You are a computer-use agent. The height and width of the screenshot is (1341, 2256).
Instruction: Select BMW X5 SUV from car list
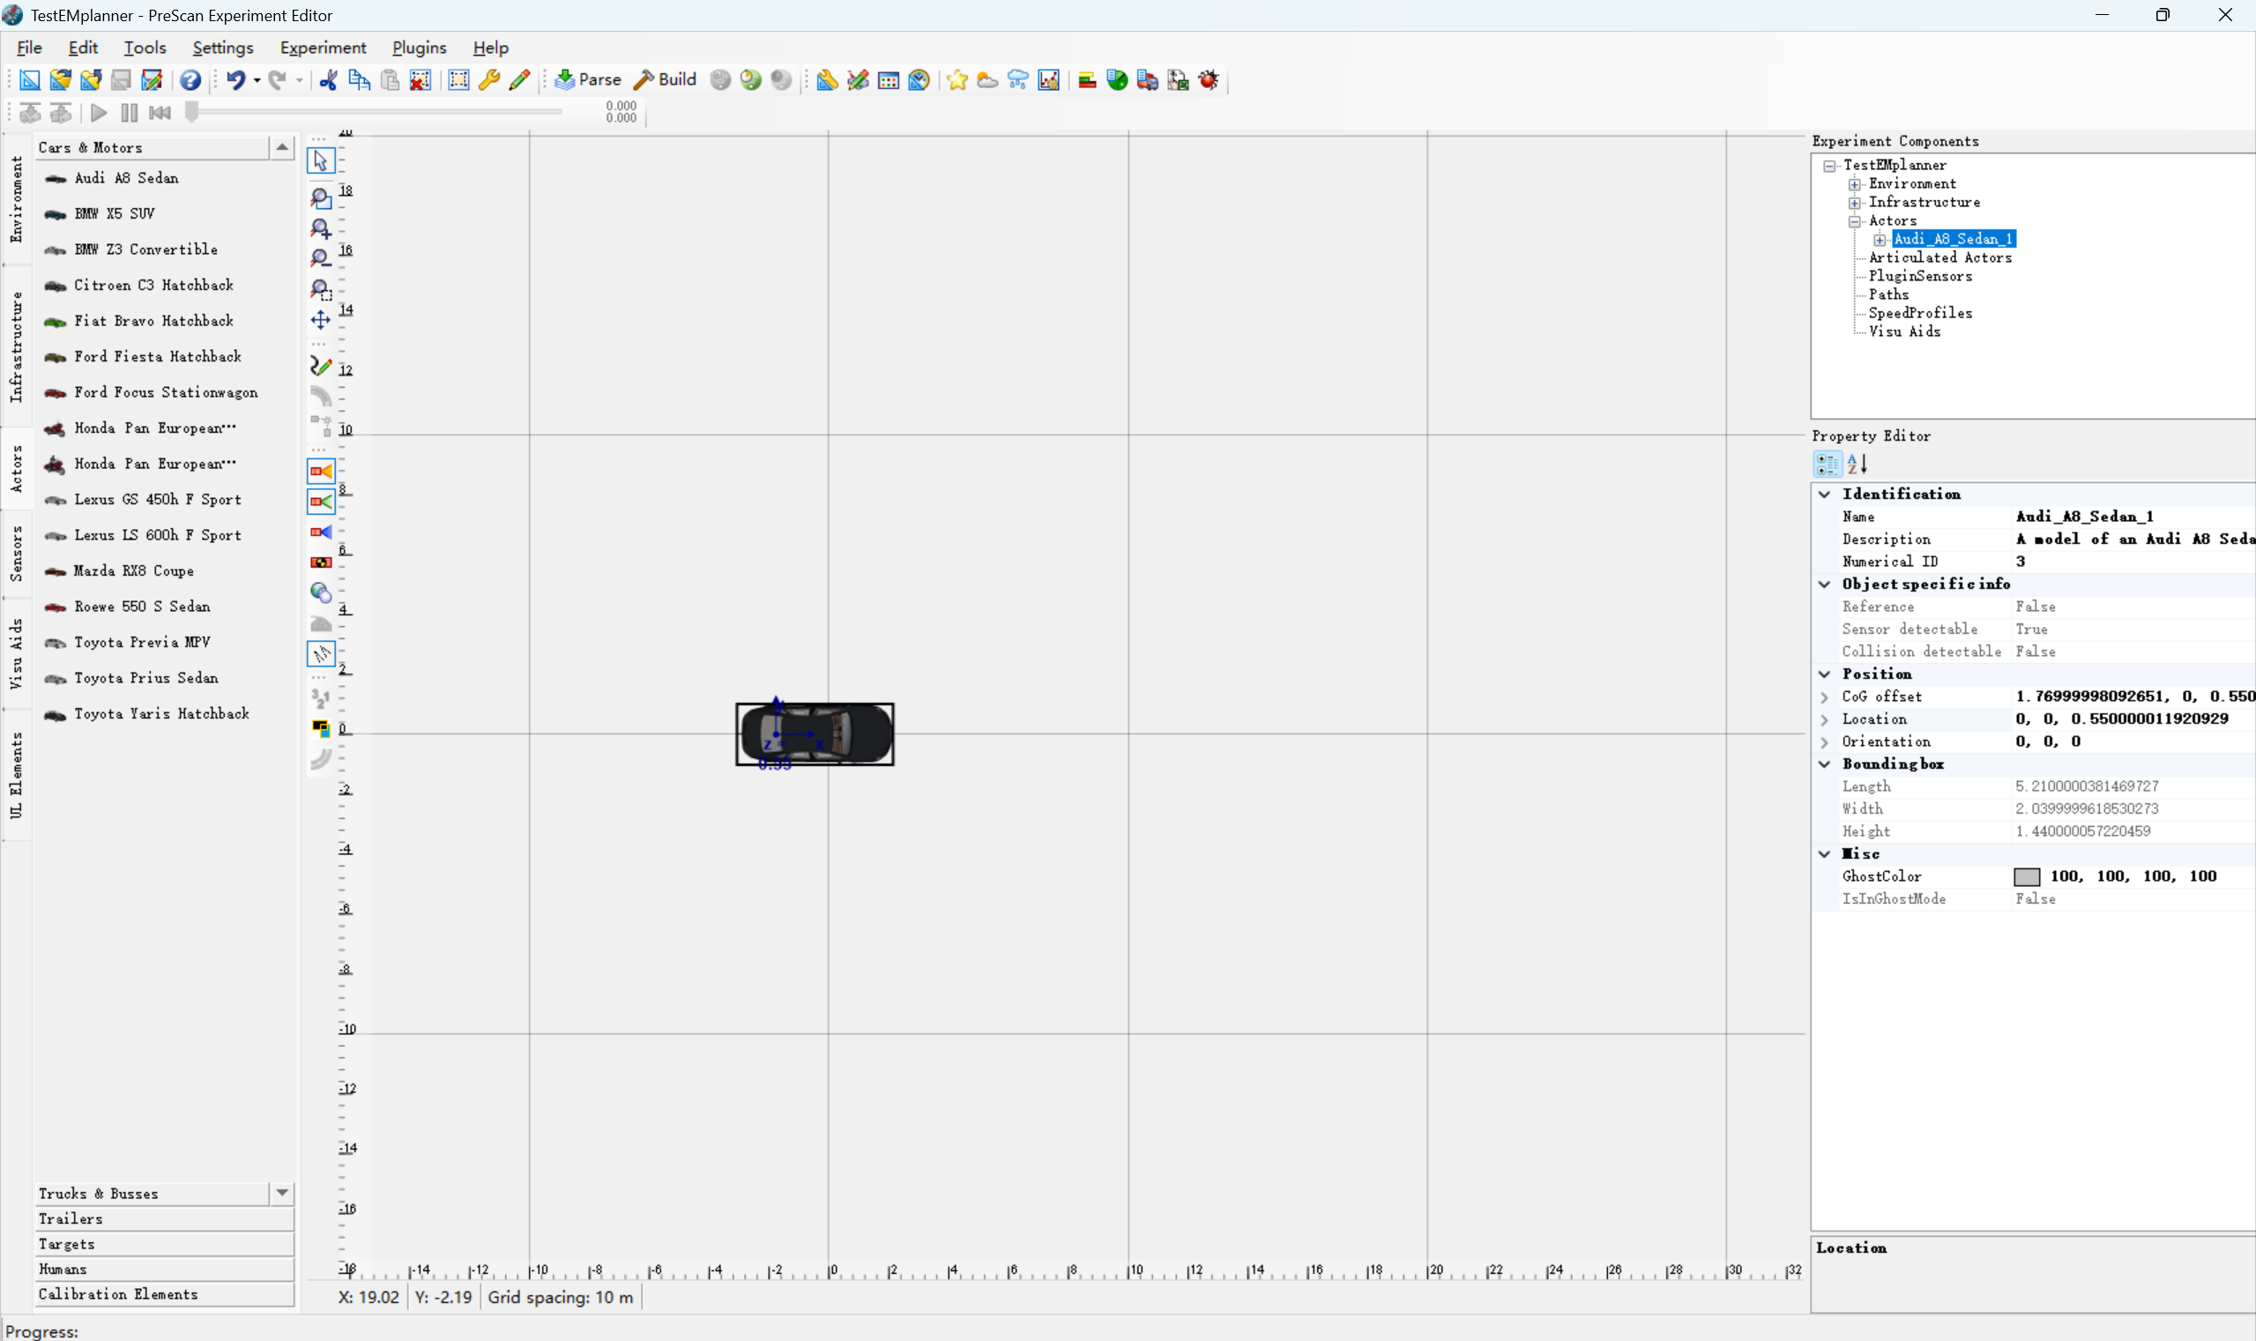[x=115, y=214]
